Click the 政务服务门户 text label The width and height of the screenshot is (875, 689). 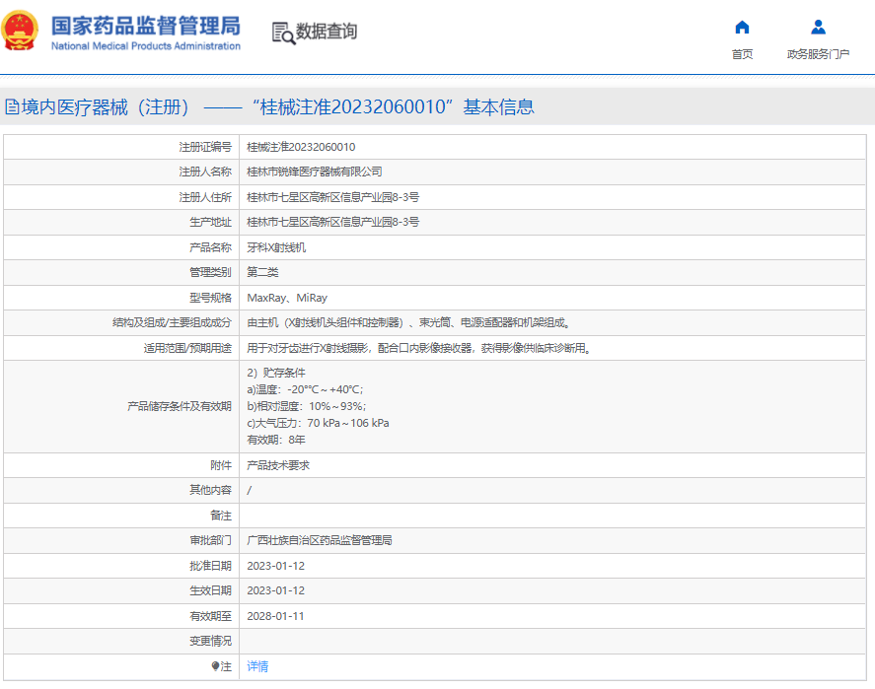click(818, 54)
